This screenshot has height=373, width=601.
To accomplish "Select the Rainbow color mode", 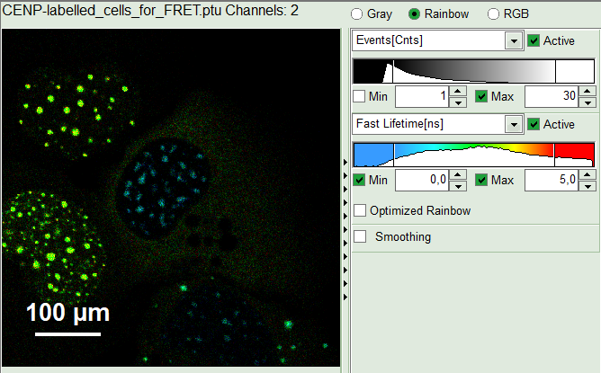I will pyautogui.click(x=415, y=14).
